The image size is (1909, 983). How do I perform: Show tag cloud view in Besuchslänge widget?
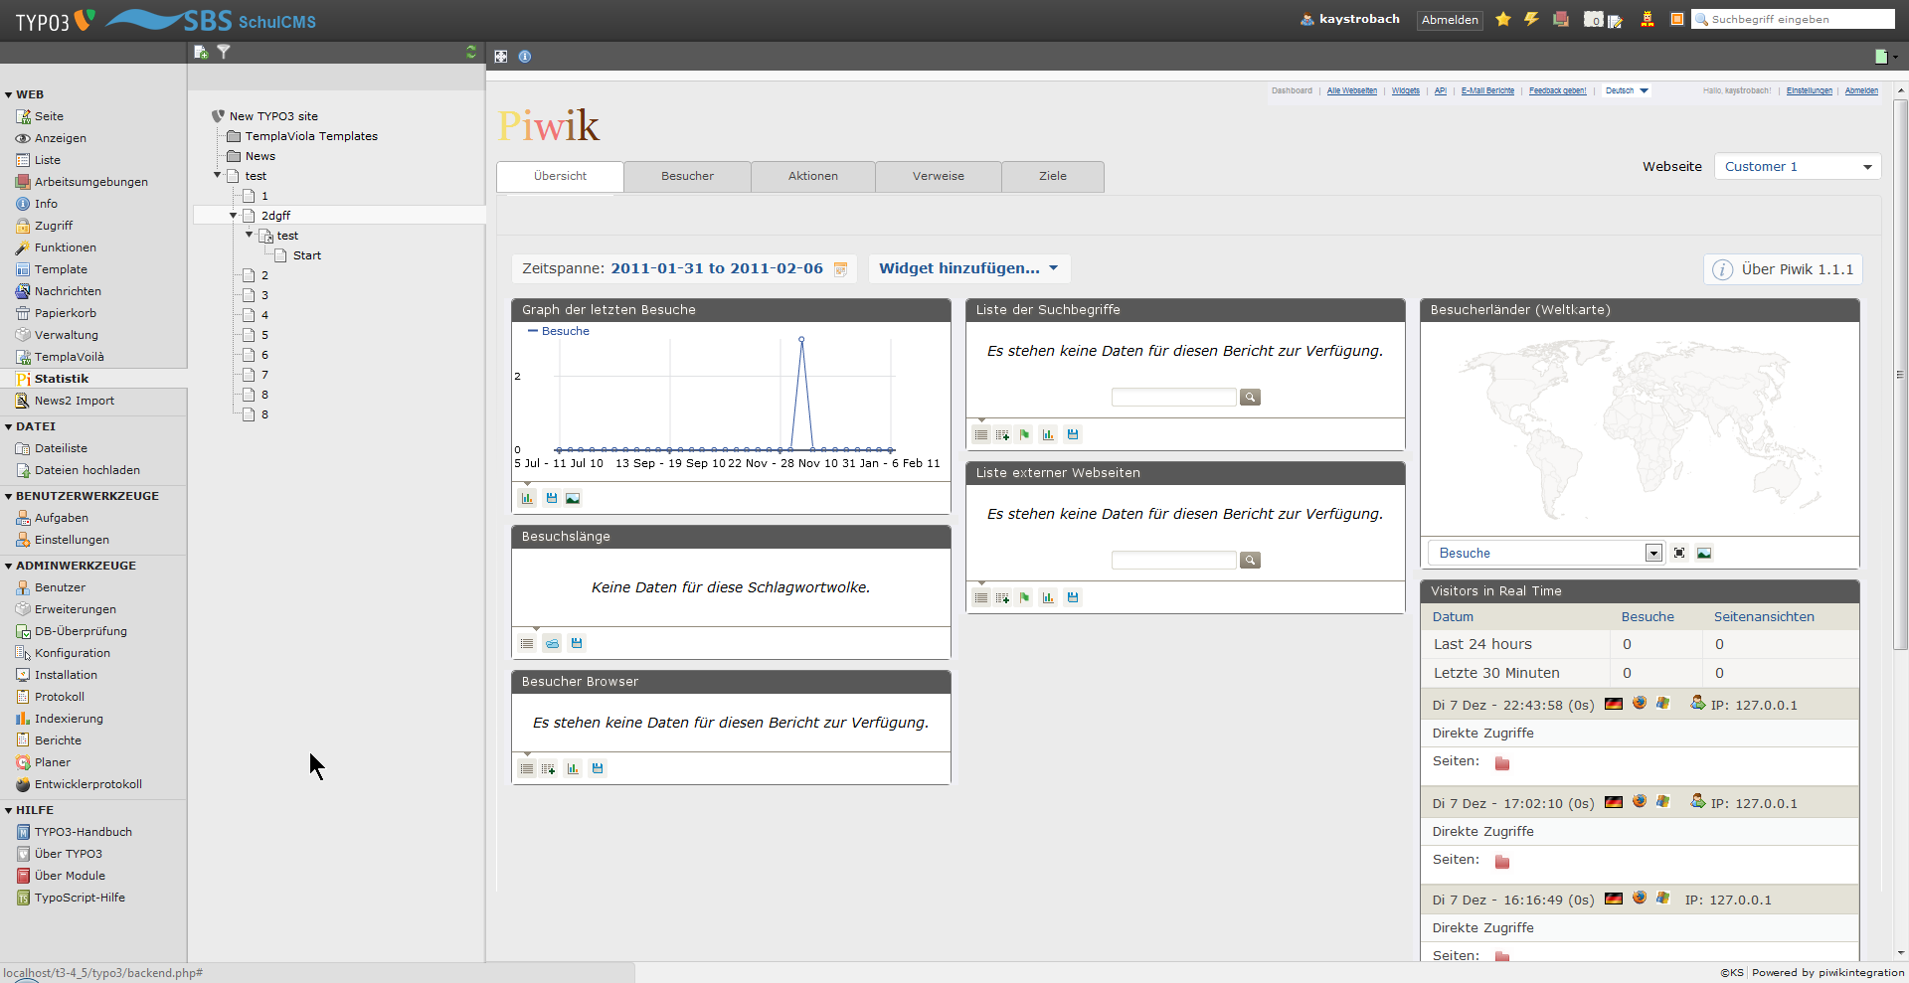click(552, 643)
